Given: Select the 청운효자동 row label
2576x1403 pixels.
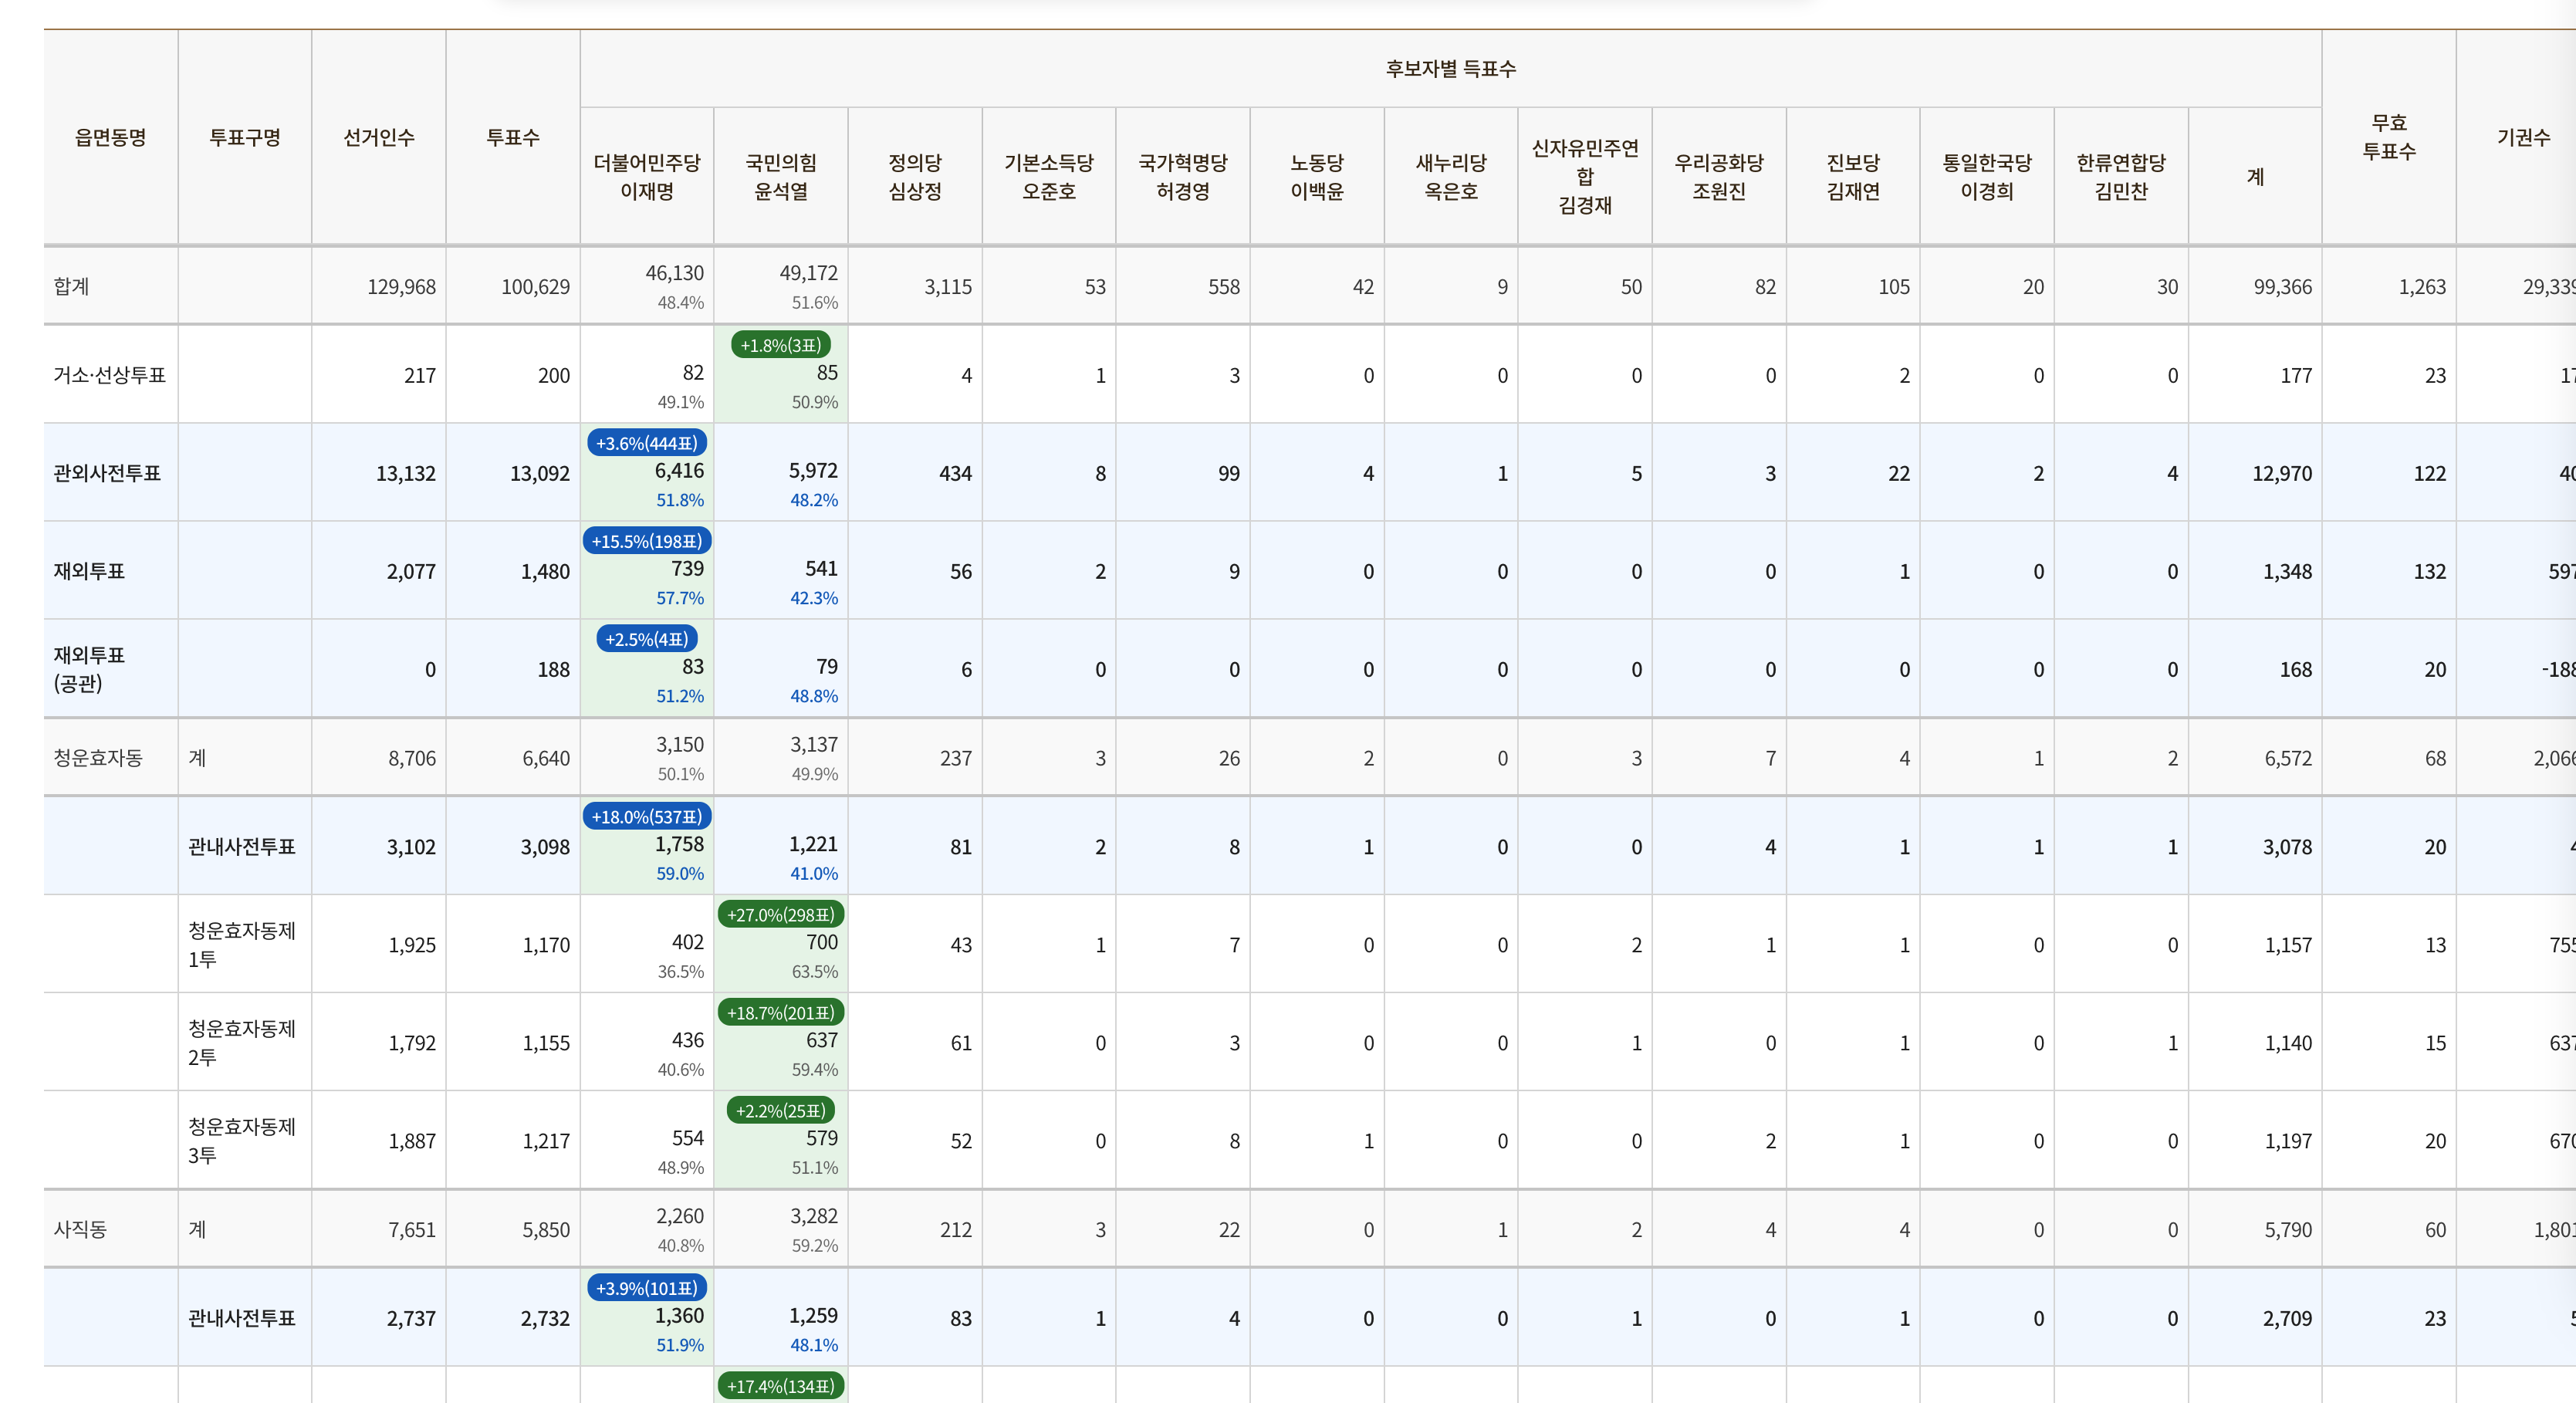Looking at the screenshot, I should coord(98,758).
